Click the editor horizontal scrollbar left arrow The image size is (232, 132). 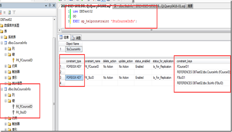coord(60,30)
